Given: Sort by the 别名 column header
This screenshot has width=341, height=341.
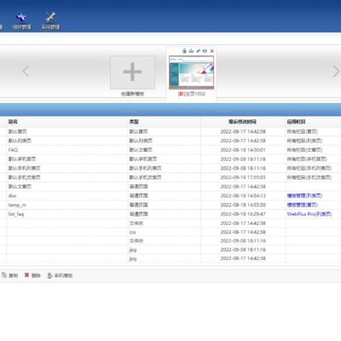Looking at the screenshot, I should [x=13, y=122].
